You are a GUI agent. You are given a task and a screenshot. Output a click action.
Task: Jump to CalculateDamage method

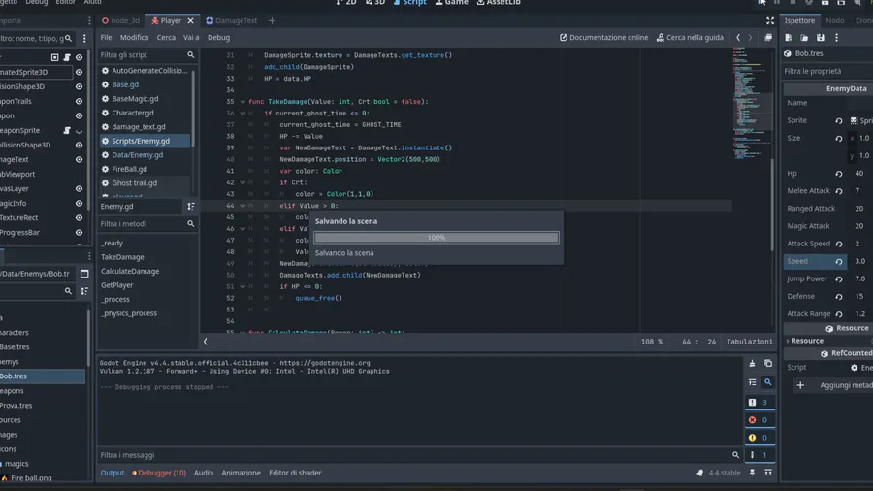tap(130, 271)
